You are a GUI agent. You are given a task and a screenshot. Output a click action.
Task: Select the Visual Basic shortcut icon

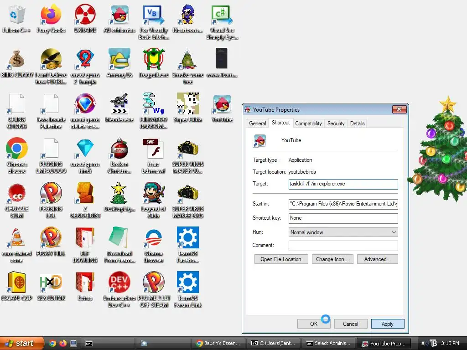pyautogui.click(x=154, y=14)
